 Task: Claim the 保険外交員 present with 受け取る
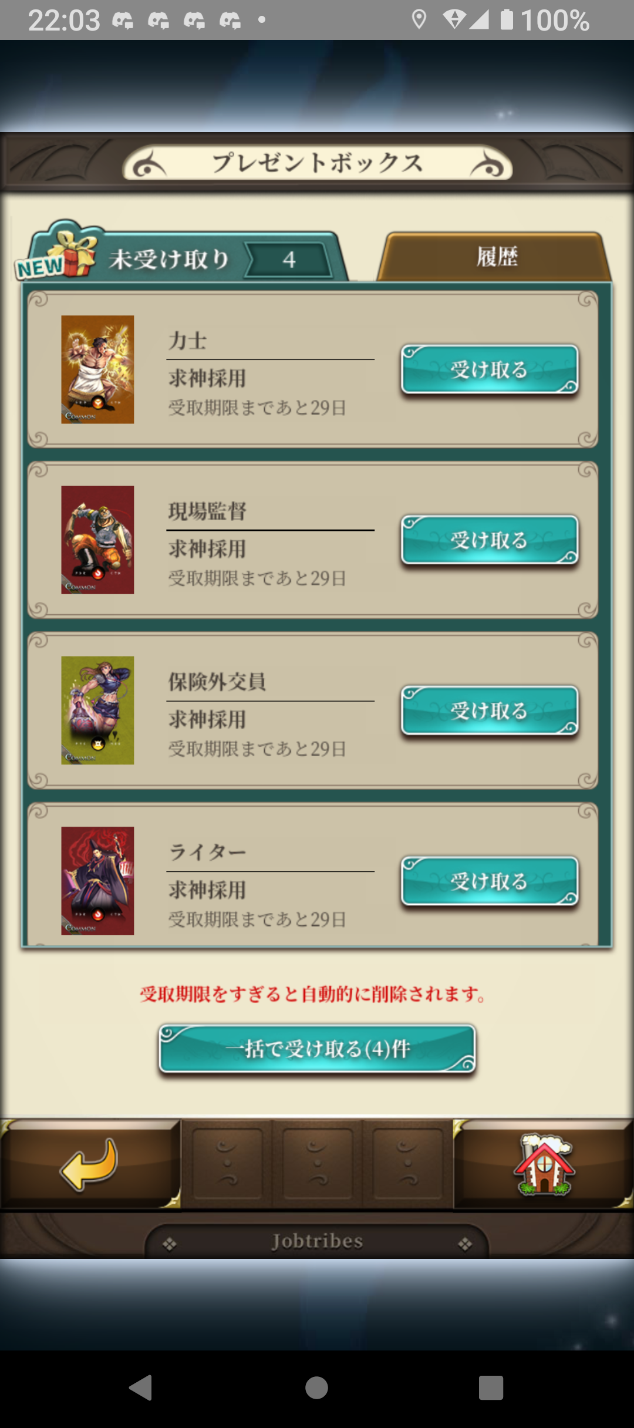coord(490,710)
